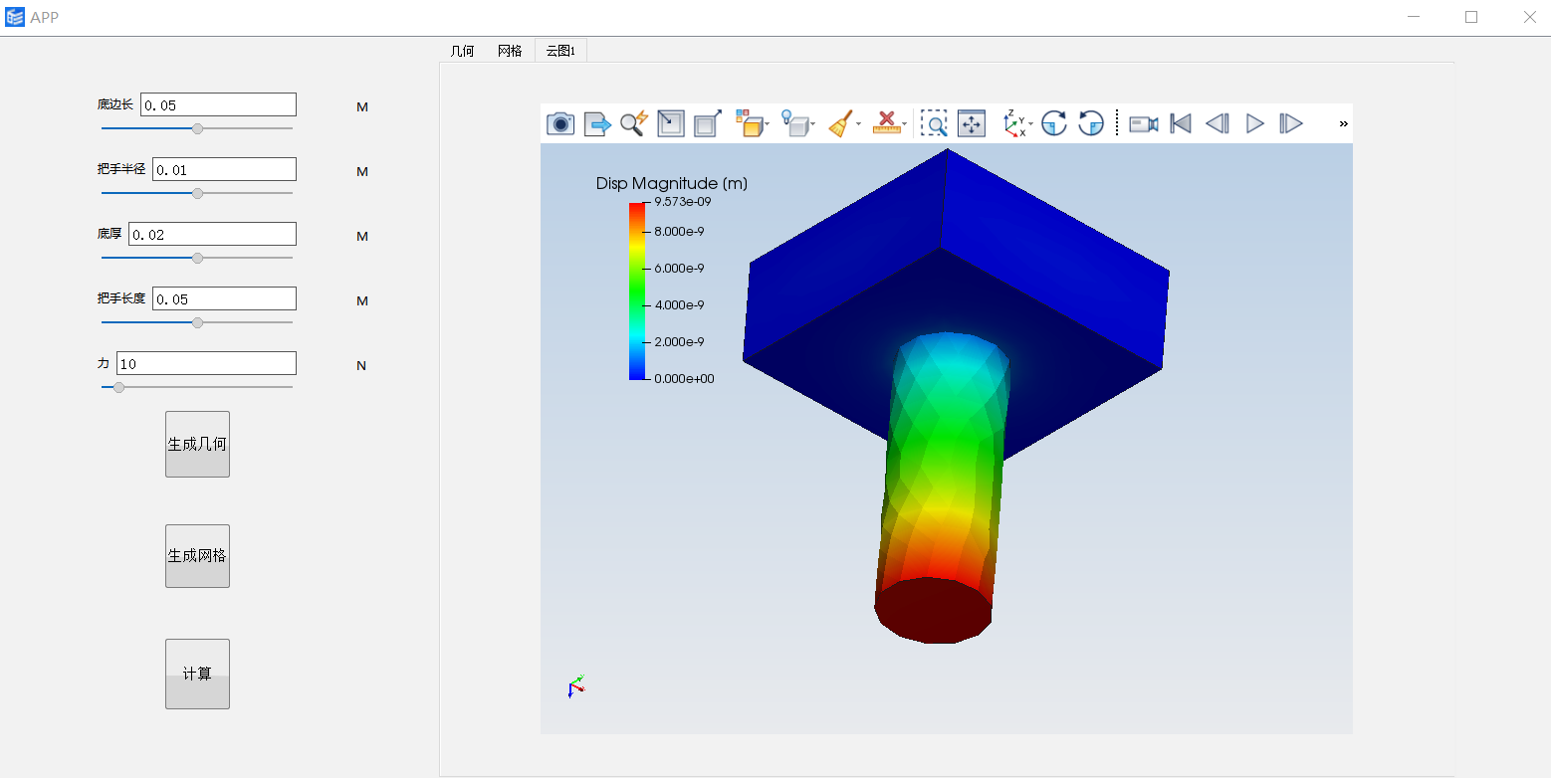This screenshot has width=1551, height=778.
Task: Open dropdown arrow next to light bulb icon
Action: (813, 124)
